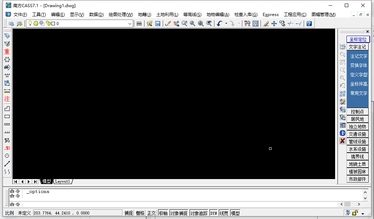374x219 pixels.
Task: Click the real-time Zoom icon
Action: click(185, 23)
